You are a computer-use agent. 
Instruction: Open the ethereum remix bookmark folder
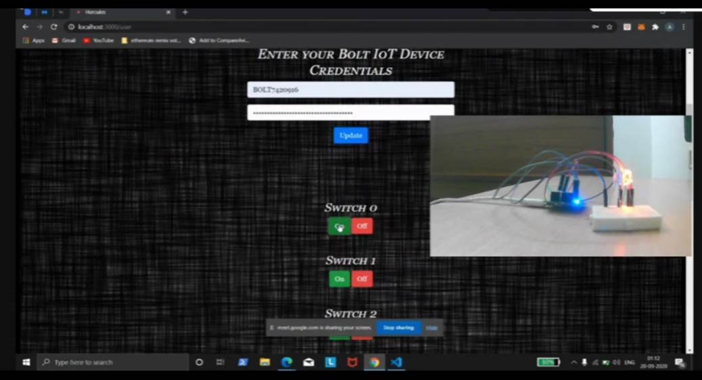click(151, 41)
